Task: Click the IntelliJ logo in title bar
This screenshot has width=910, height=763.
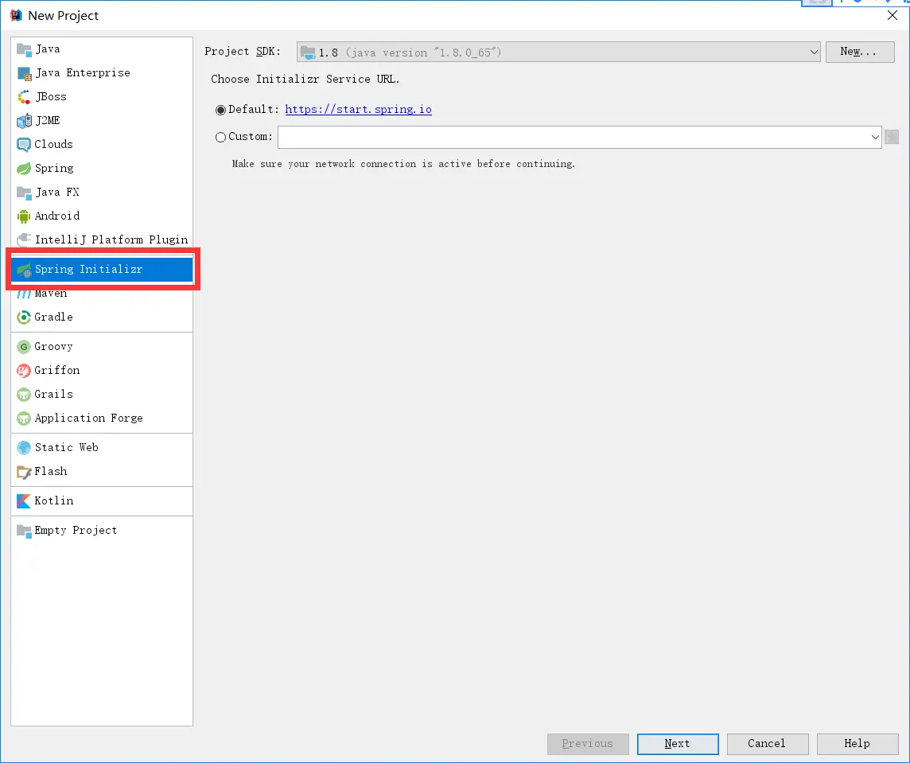Action: click(x=16, y=15)
